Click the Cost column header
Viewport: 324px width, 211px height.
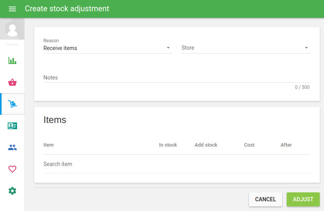coord(249,145)
